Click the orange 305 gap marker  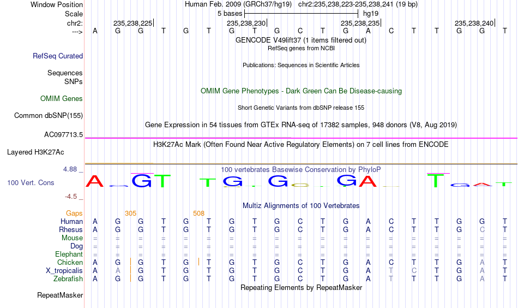click(x=130, y=214)
